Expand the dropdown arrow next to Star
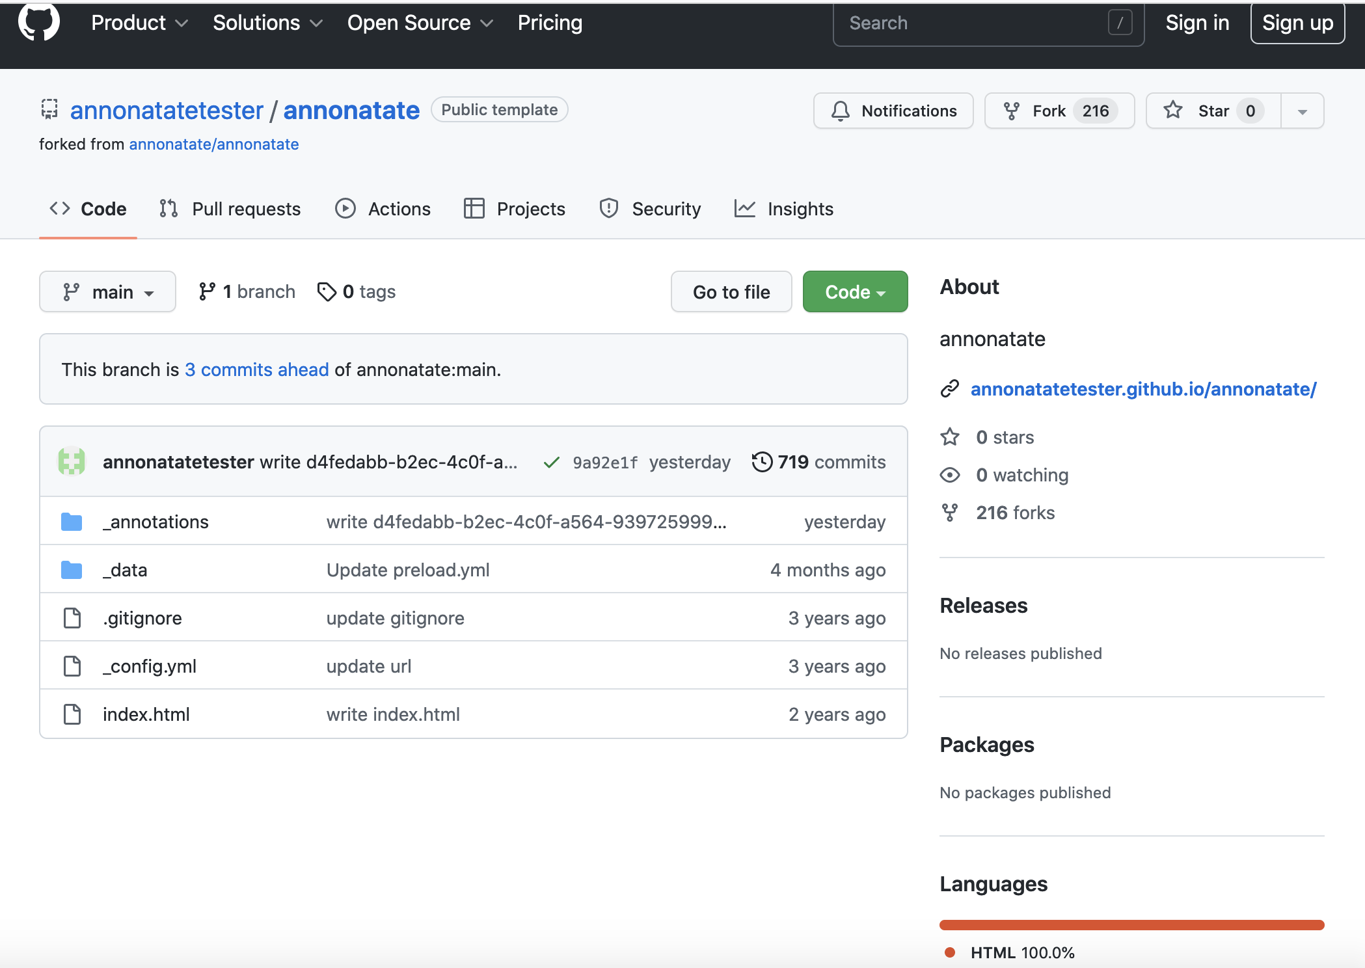Screen dimensions: 1365x968 [1302, 110]
